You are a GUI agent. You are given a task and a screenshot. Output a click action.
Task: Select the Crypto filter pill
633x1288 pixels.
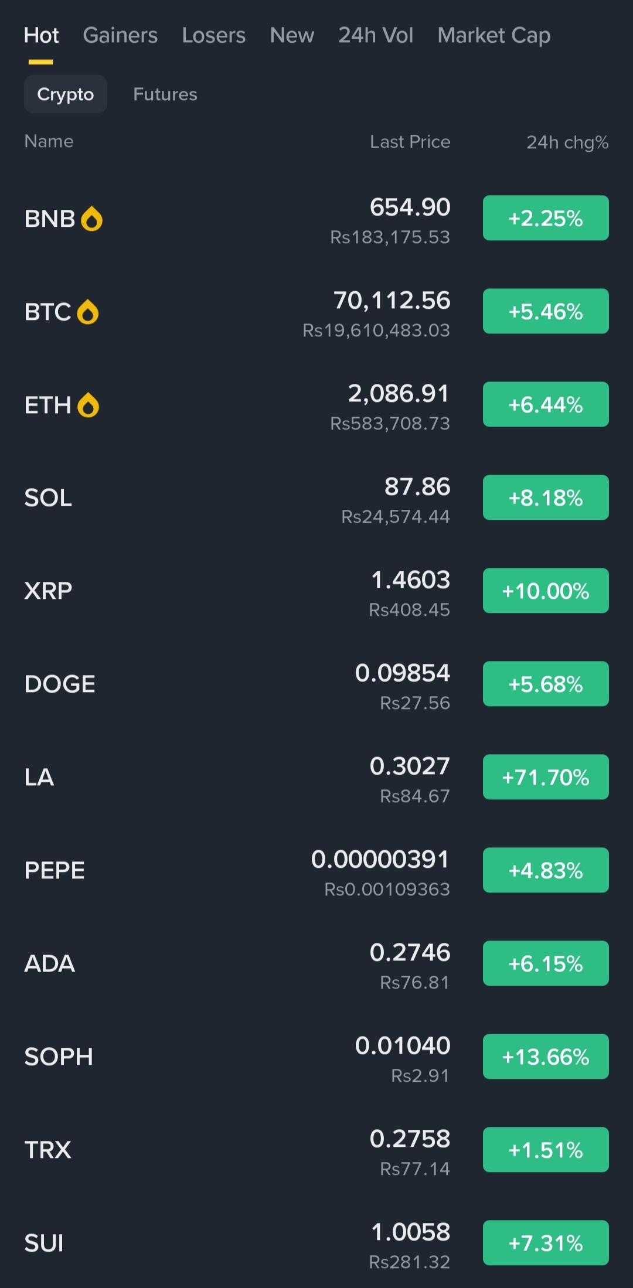click(x=65, y=94)
